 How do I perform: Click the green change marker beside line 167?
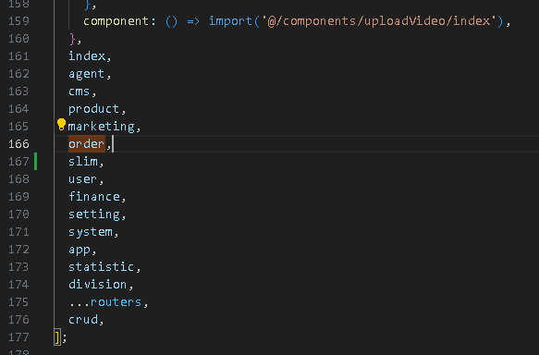click(x=35, y=162)
